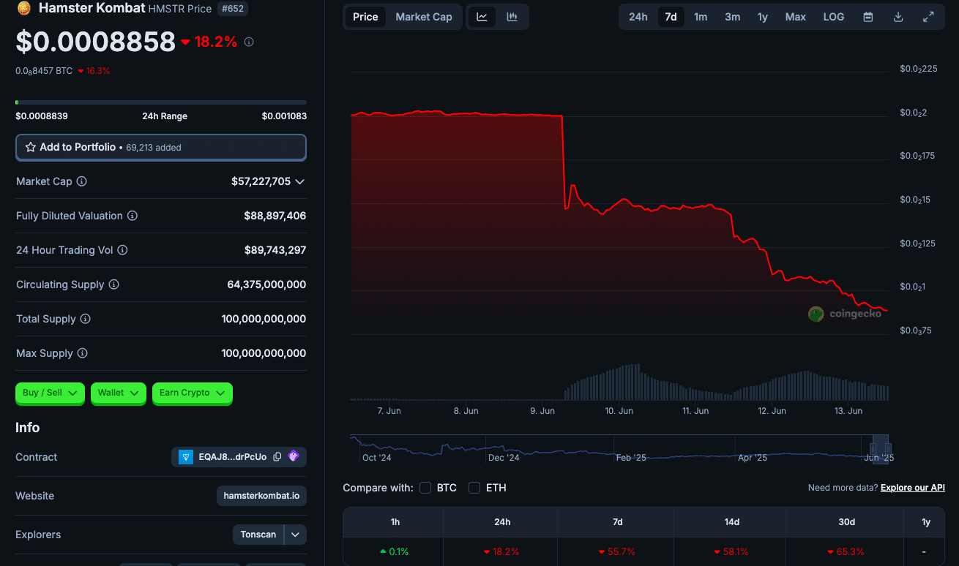Copy the contract address icon
Viewport: 959px width, 566px height.
click(x=277, y=457)
